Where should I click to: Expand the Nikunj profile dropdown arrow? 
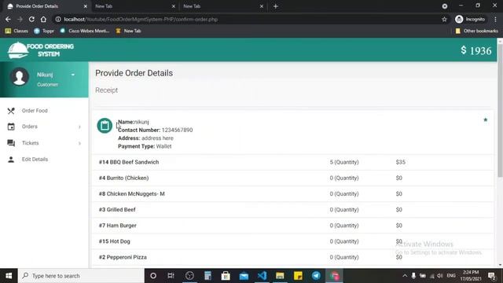click(73, 75)
